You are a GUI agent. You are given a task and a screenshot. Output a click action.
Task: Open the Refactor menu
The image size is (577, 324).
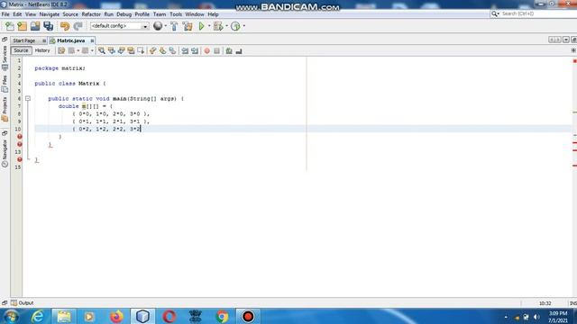[91, 14]
